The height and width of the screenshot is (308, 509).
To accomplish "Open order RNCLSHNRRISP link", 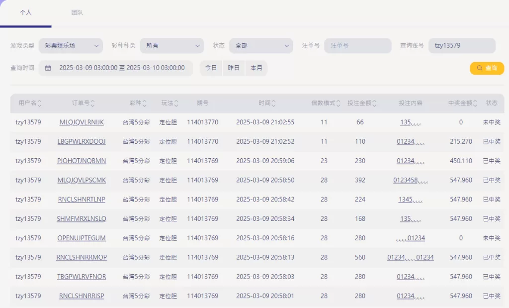I will pyautogui.click(x=82, y=296).
